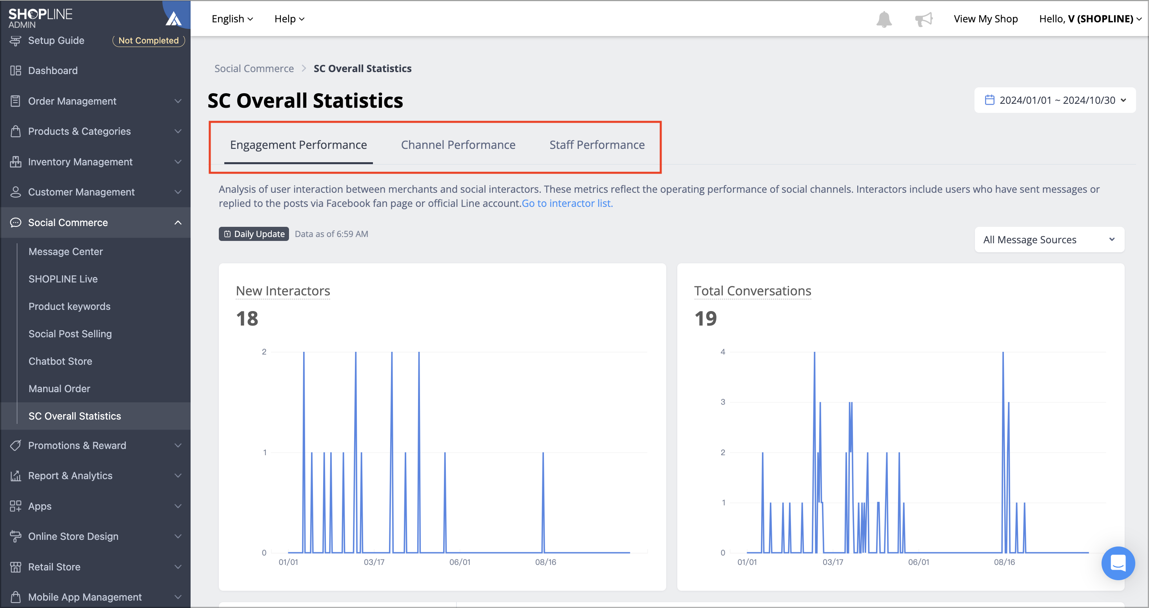The image size is (1149, 608).
Task: Click the calendar icon in date range
Action: pos(989,100)
